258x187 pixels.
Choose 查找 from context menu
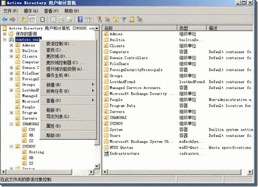point(68,50)
